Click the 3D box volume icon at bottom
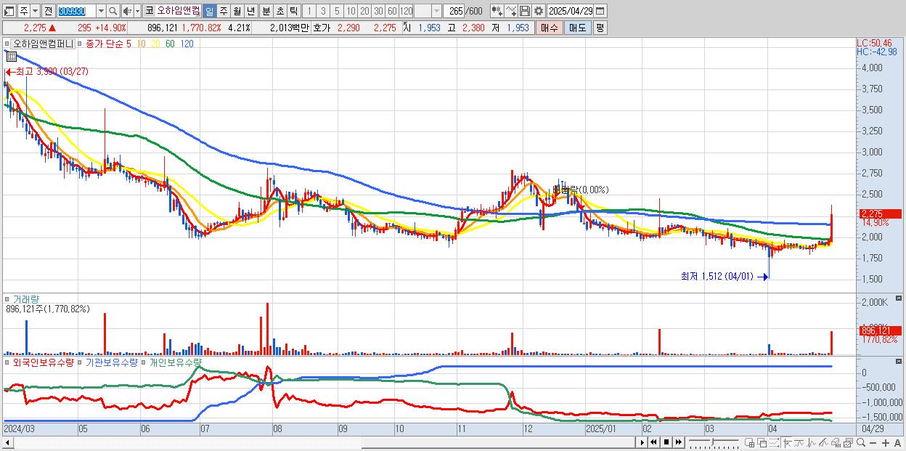Viewport: 906px width, 451px height. 836,442
